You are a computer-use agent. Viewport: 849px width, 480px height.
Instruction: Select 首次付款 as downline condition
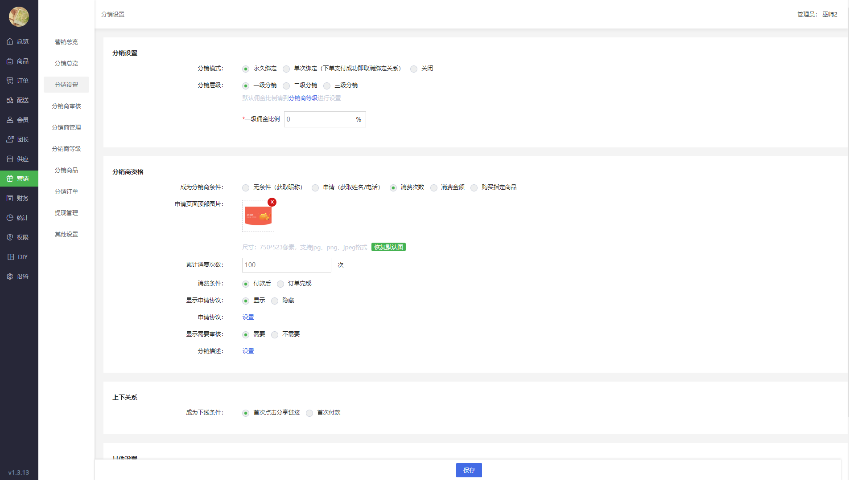(309, 413)
